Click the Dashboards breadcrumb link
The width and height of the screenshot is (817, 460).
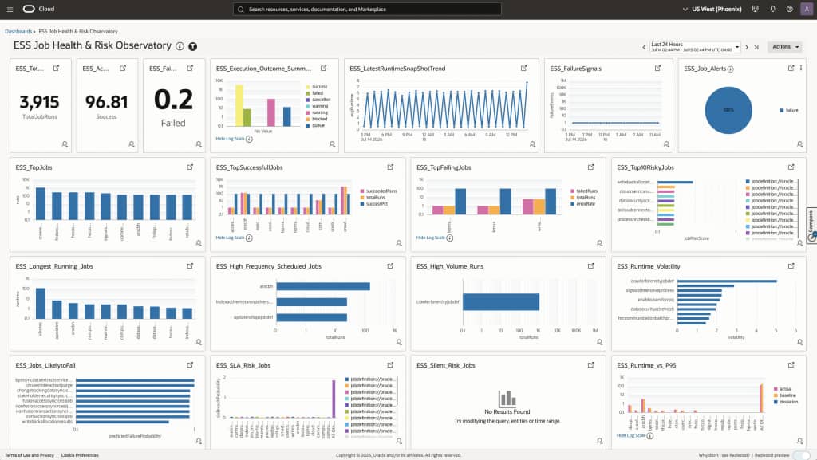pos(18,32)
